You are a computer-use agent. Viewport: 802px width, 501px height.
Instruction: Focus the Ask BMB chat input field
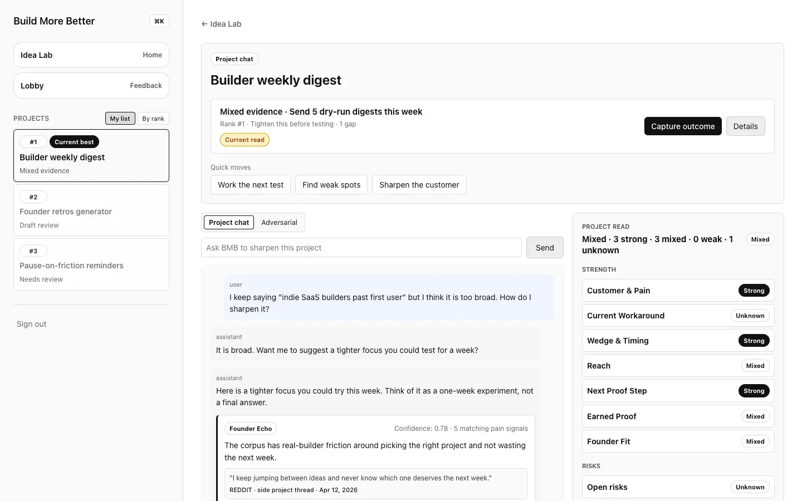(x=361, y=248)
